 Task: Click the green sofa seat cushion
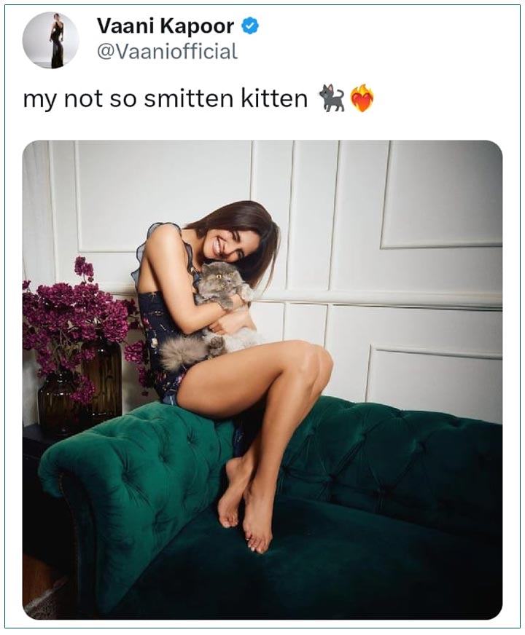(324, 567)
